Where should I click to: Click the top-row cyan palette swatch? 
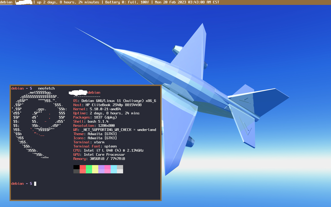tap(114, 167)
